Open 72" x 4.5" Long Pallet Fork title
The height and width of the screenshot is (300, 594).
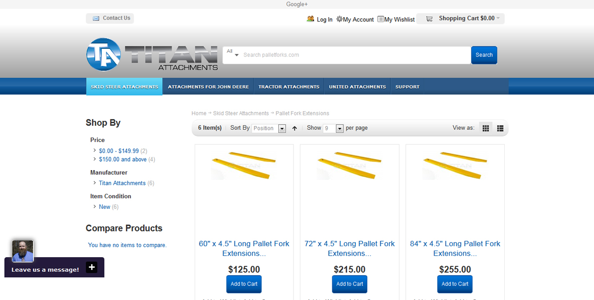click(x=349, y=249)
